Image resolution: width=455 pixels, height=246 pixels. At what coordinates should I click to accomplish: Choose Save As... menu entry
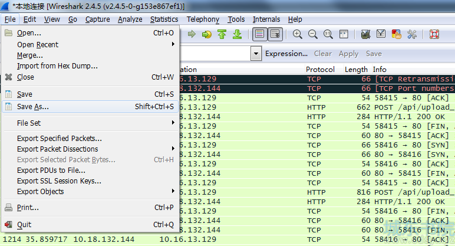90,107
